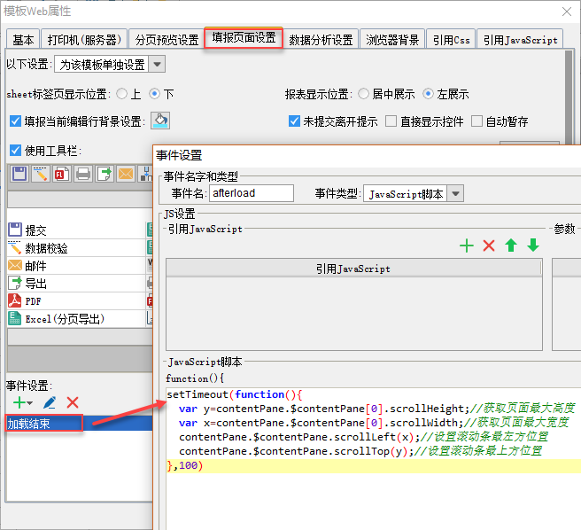Move referenced JavaScript up with green arrow

pos(511,246)
